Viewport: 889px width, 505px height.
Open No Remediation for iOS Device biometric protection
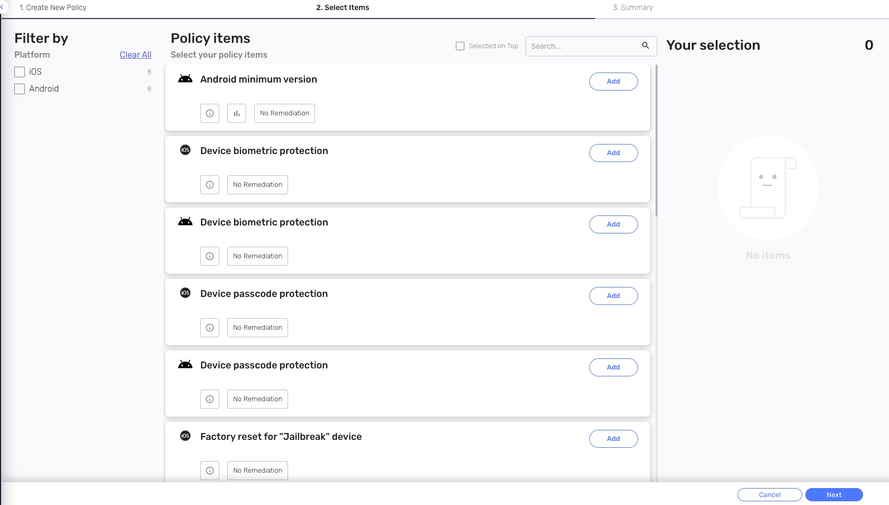click(x=257, y=185)
